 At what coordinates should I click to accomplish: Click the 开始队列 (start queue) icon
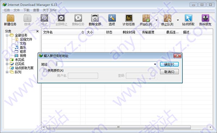click(x=146, y=18)
